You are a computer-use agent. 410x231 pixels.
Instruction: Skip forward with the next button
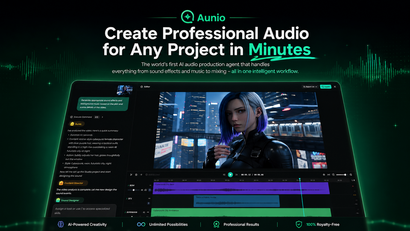click(x=236, y=175)
